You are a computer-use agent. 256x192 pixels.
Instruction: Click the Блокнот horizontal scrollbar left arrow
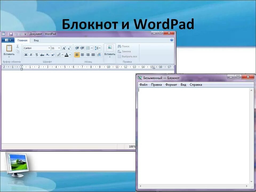point(141,186)
